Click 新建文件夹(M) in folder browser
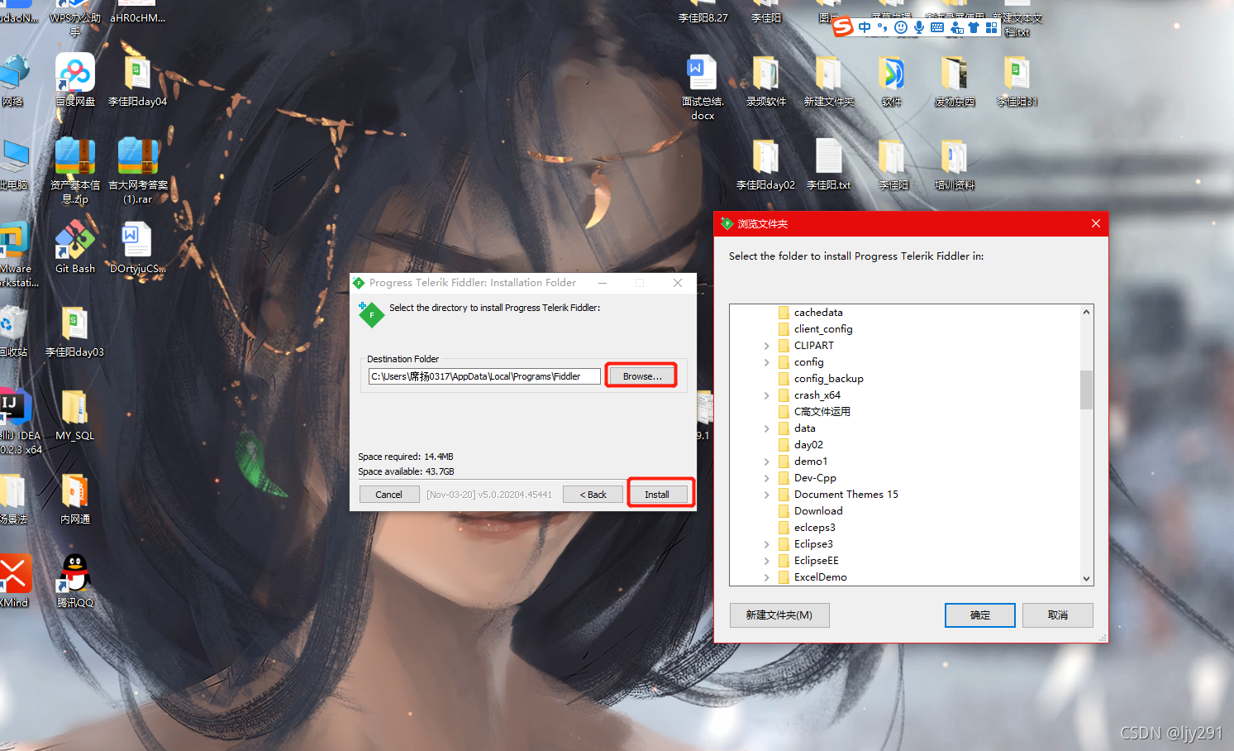Viewport: 1234px width, 751px height. pyautogui.click(x=779, y=615)
